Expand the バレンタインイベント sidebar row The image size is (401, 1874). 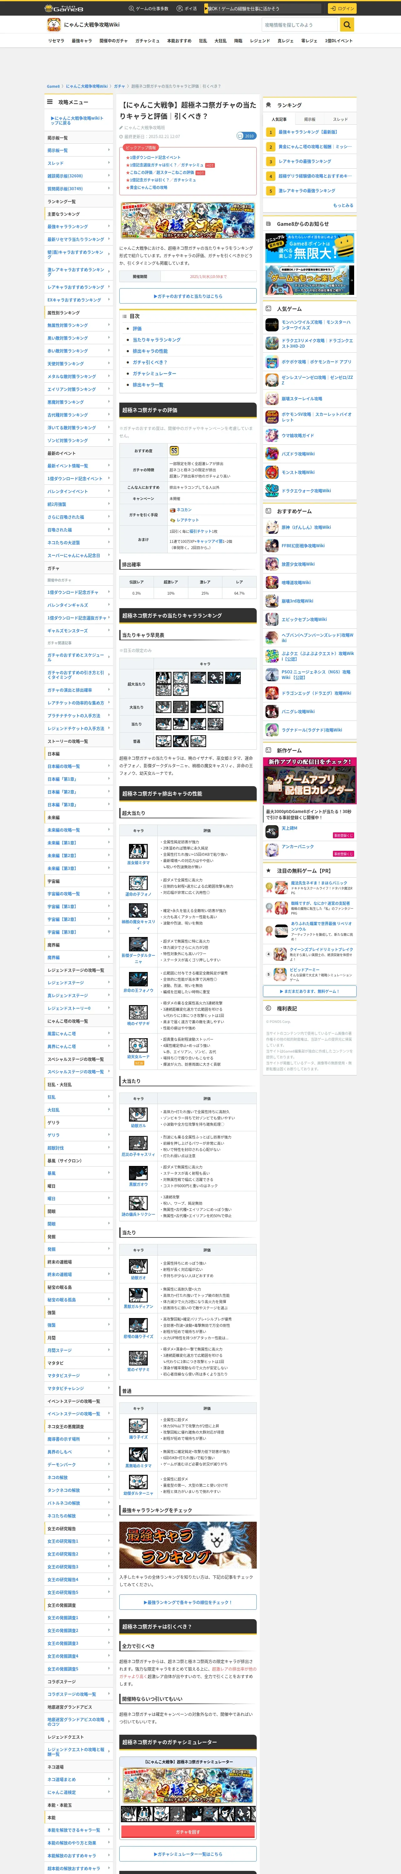(79, 491)
